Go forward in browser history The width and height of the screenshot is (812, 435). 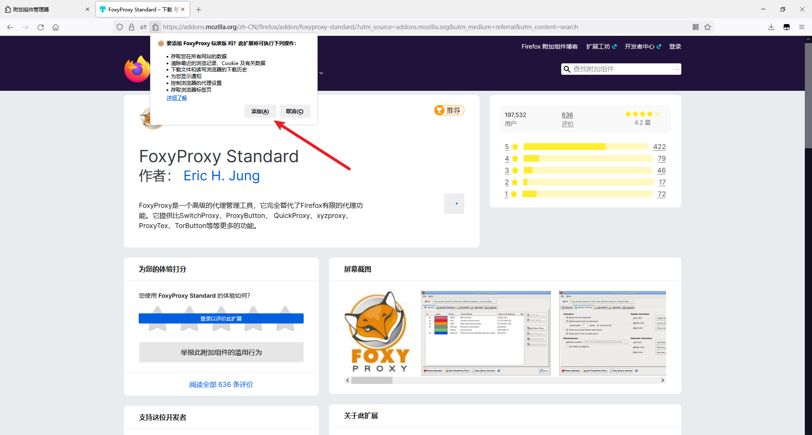tap(25, 27)
